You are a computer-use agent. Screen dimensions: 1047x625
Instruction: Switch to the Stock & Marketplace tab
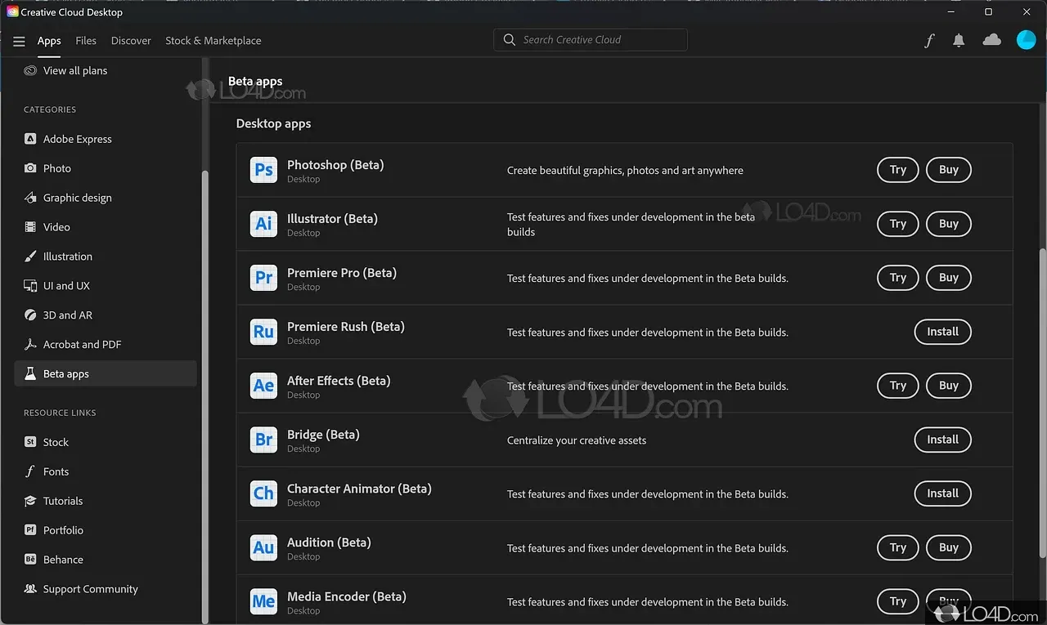(x=213, y=41)
